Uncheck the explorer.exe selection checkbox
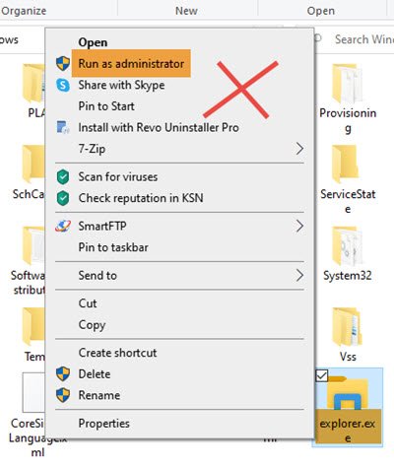 321,375
